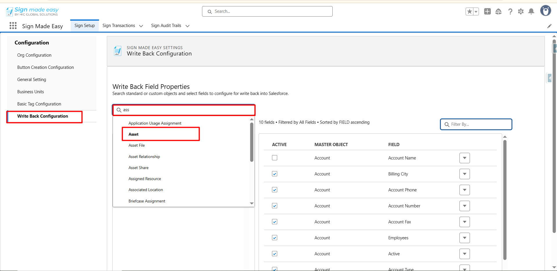Screen dimensions: 557x271
Task: Expand the Sign Transactions tab chevron
Action: pyautogui.click(x=141, y=26)
